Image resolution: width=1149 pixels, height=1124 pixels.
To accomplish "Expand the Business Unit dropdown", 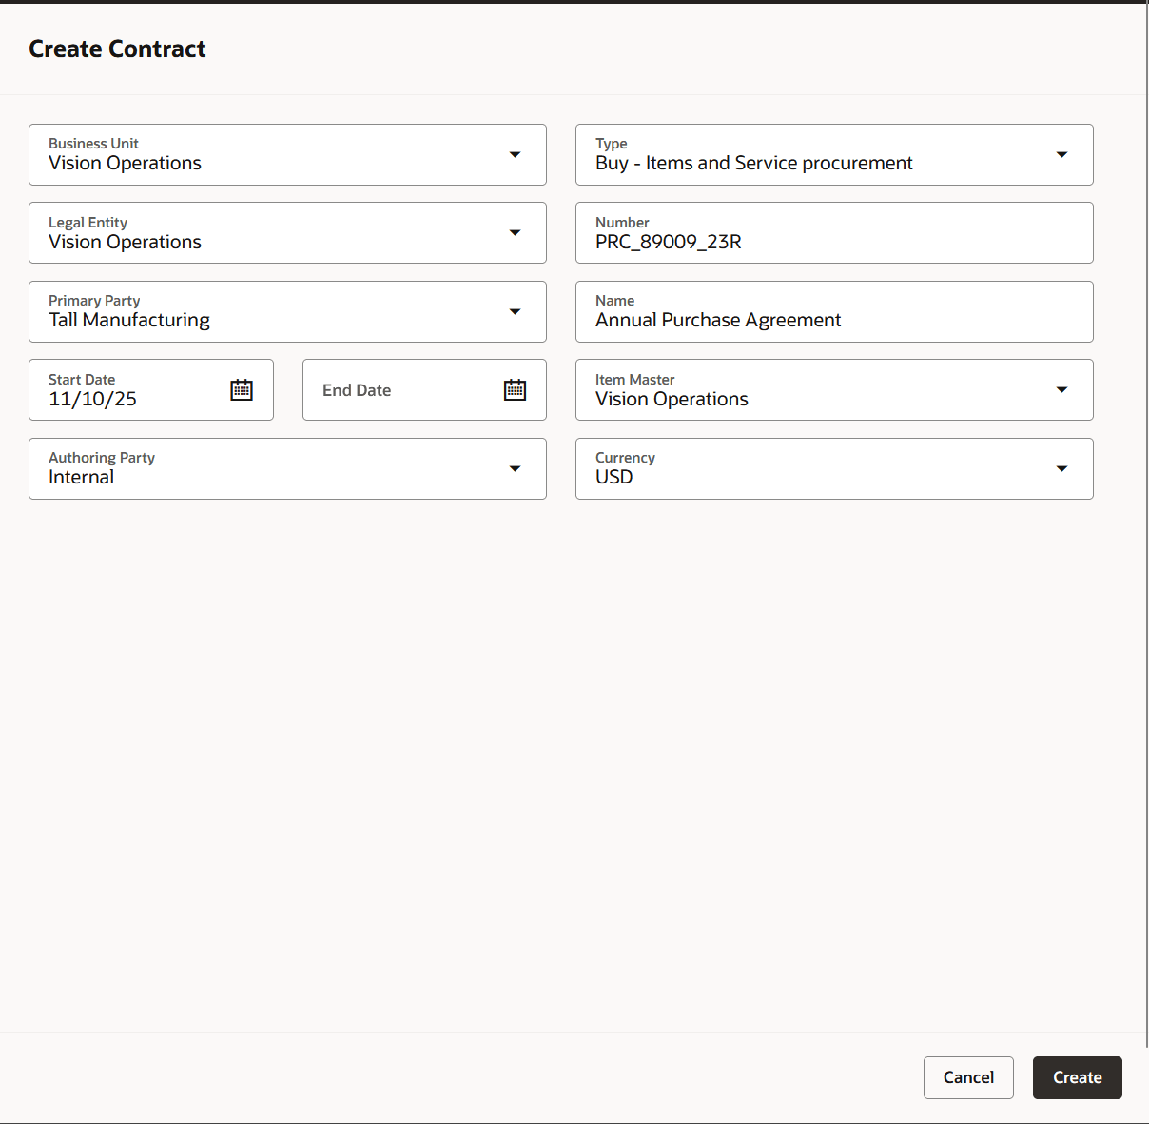I will (515, 154).
